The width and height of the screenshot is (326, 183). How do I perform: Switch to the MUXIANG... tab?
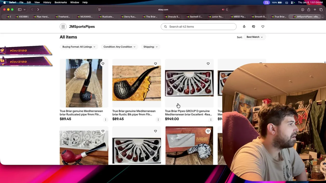pyautogui.click(x=85, y=17)
